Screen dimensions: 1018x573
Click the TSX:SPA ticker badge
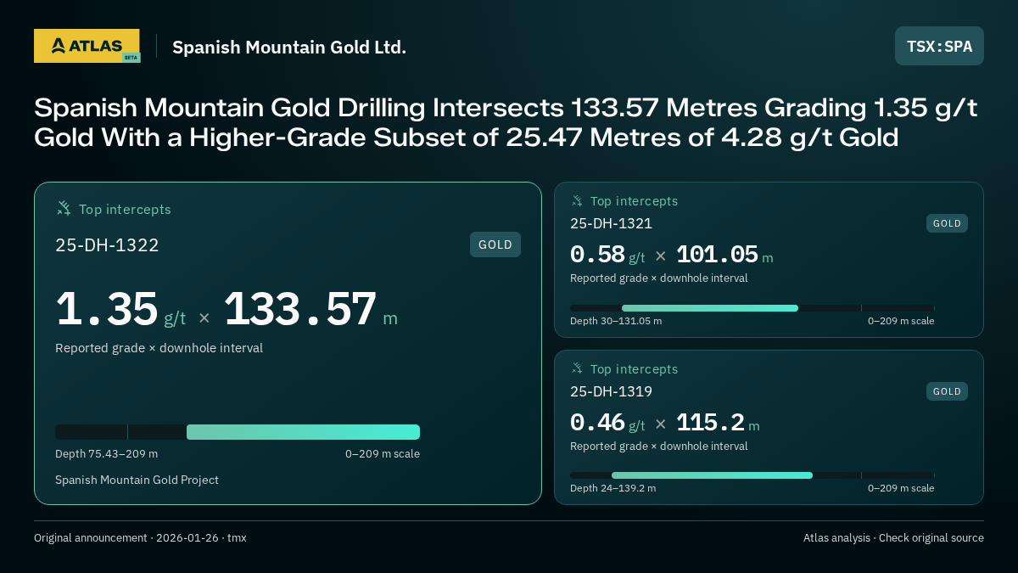coord(939,46)
